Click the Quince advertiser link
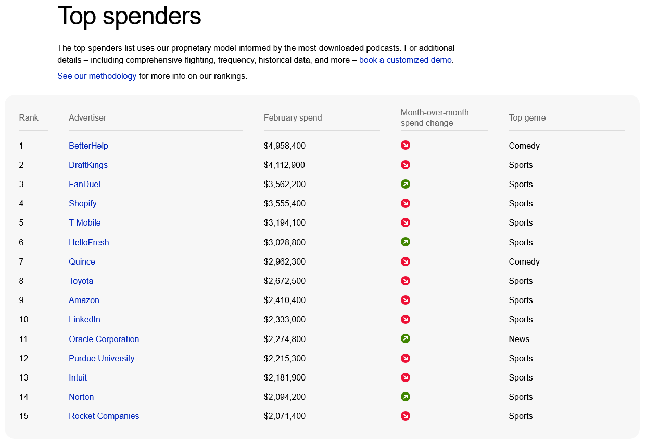This screenshot has width=646, height=445. pos(82,261)
